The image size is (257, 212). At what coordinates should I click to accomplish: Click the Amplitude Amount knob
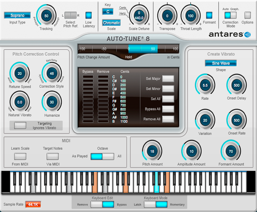coord(191,151)
